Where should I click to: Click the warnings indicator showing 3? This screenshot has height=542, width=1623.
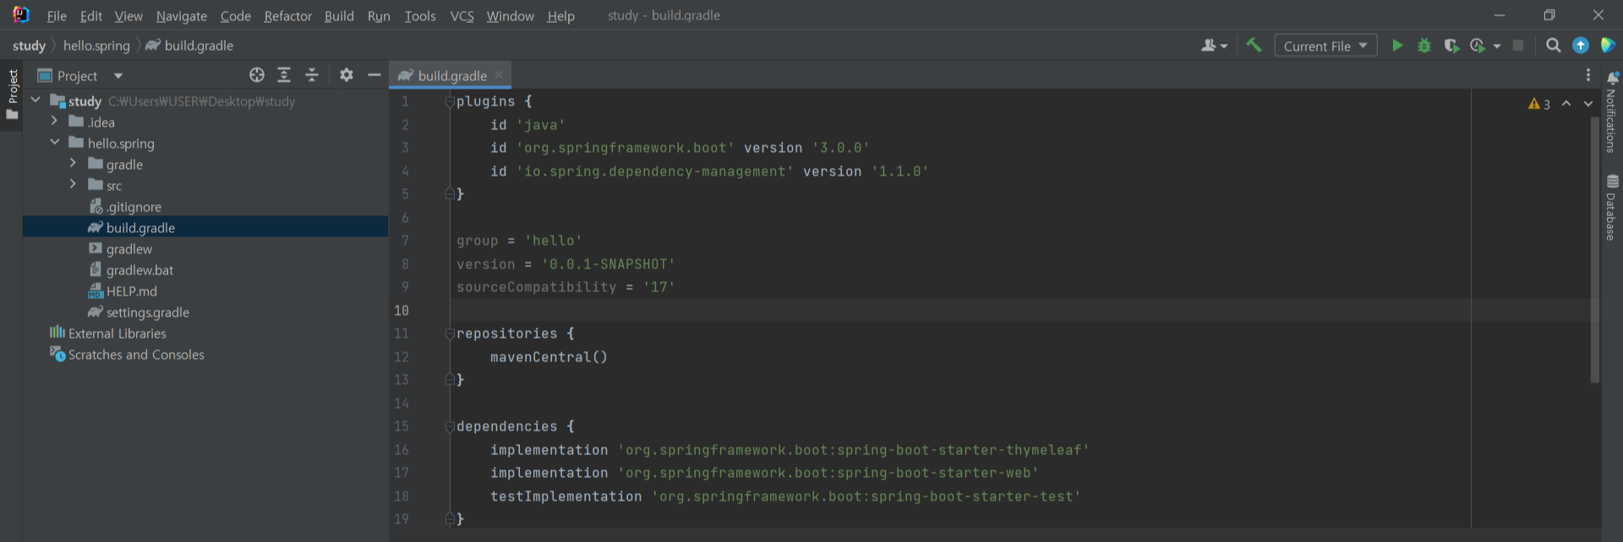pyautogui.click(x=1539, y=104)
